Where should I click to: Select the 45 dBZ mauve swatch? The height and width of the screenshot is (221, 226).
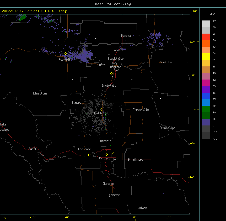(x=206, y=76)
